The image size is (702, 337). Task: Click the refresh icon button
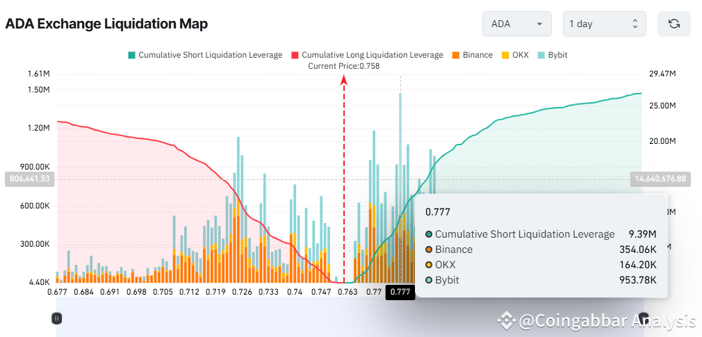(674, 24)
